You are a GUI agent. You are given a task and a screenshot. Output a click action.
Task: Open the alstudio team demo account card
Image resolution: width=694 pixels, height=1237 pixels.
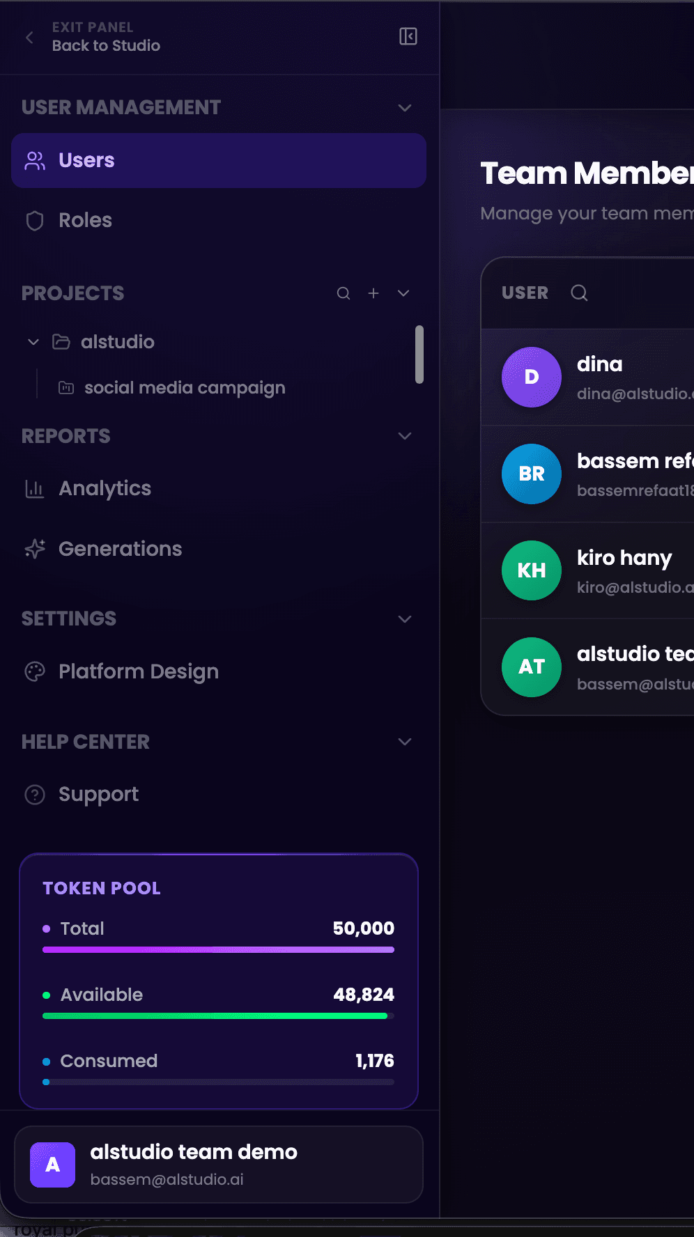(219, 1165)
